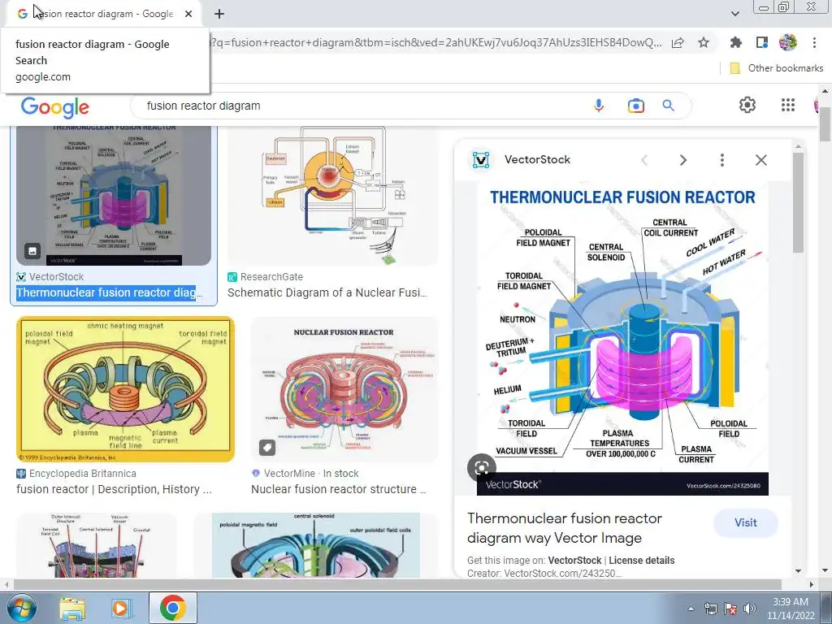Click Chrome icon in the taskbar

tap(172, 608)
